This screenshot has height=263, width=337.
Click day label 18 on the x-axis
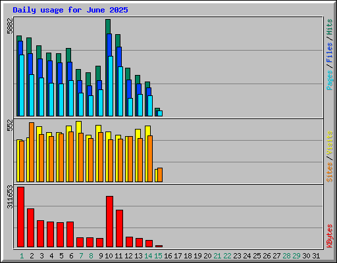[x=188, y=256]
